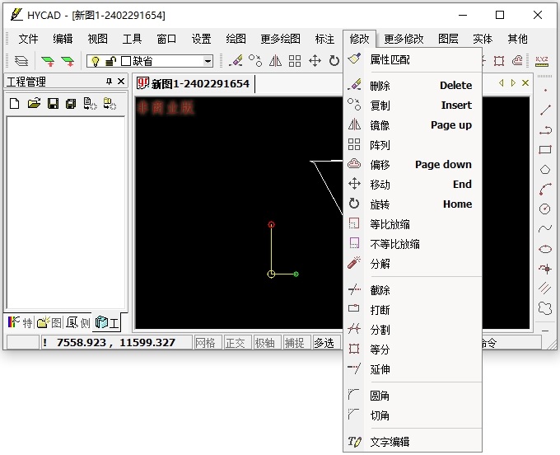
Task: Select the line draw tool in right toolbar
Action: 544,110
